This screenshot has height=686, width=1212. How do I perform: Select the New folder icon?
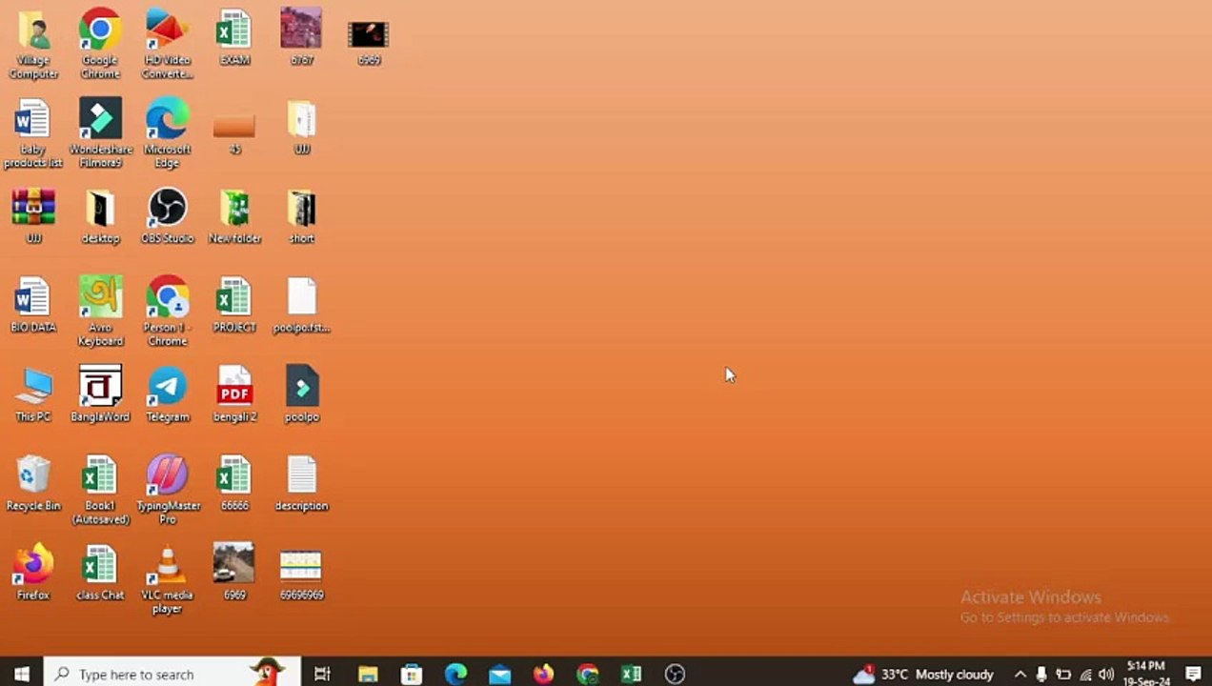click(234, 216)
